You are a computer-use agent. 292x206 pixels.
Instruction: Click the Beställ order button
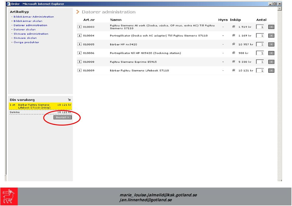(63, 117)
